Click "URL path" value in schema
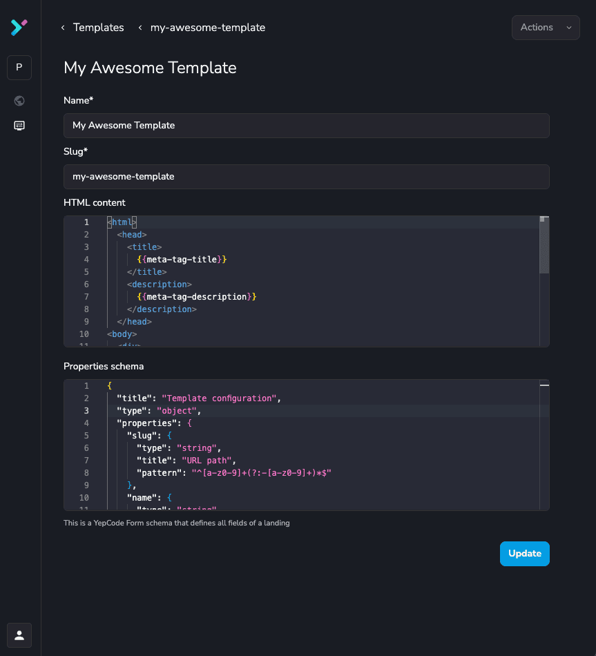This screenshot has height=656, width=596. [x=206, y=460]
